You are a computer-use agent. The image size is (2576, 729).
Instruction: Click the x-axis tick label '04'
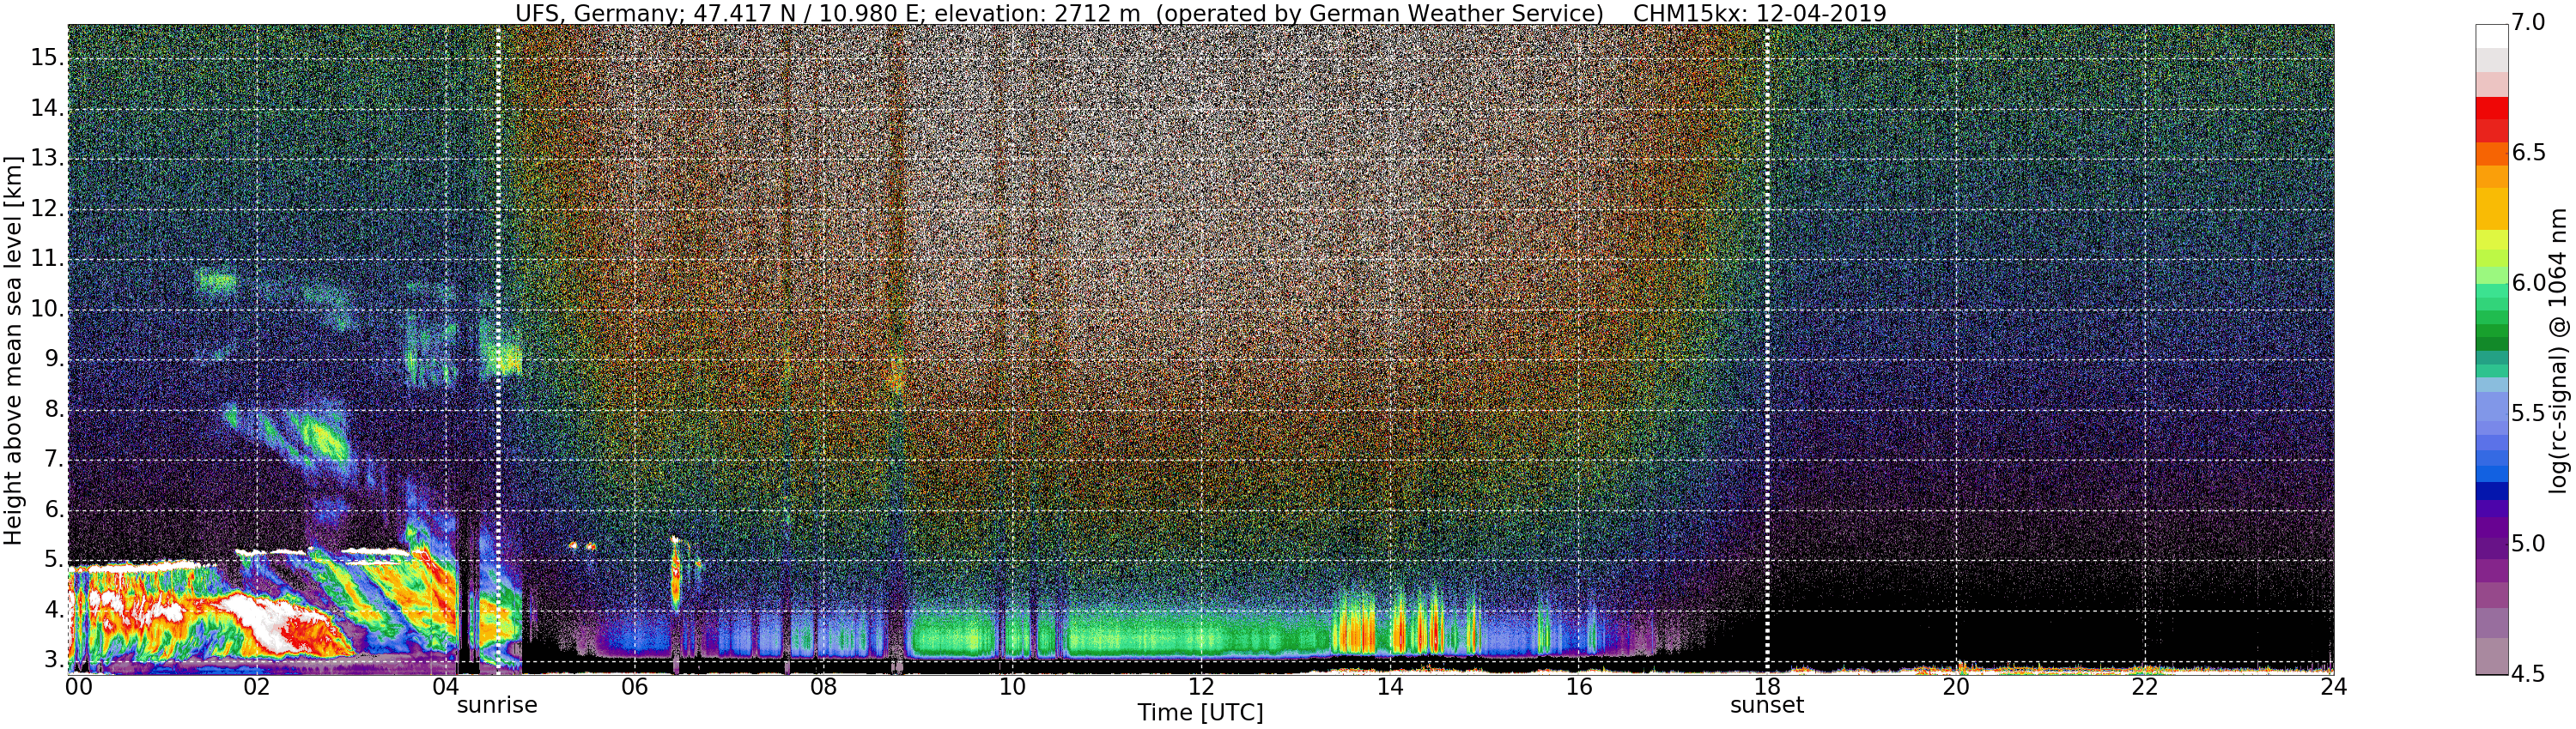click(x=446, y=687)
